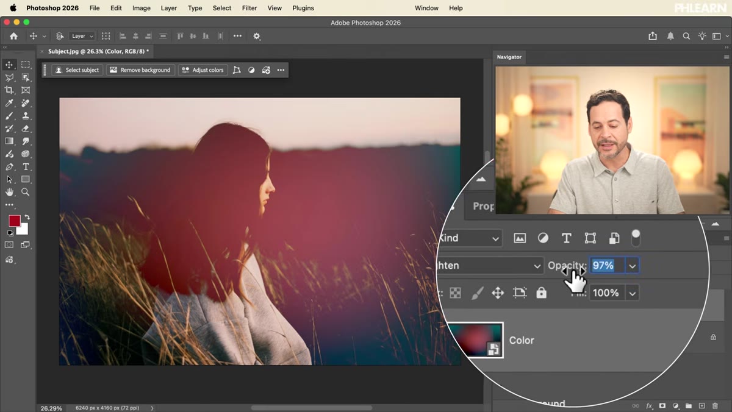The height and width of the screenshot is (412, 732).
Task: Select the Horizontal Type tool
Action: point(26,167)
